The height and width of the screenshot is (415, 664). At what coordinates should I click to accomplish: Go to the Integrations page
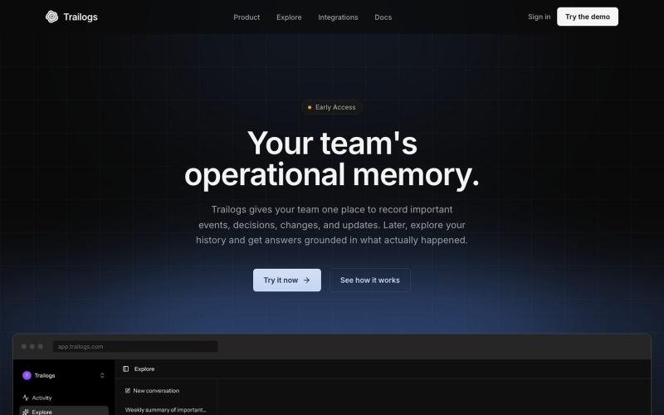click(338, 17)
